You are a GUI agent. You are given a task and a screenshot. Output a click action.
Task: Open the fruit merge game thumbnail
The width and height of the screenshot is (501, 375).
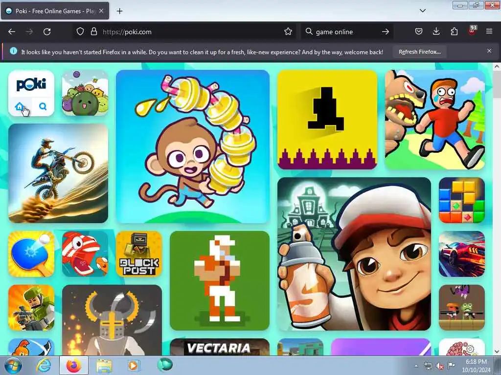tap(85, 93)
